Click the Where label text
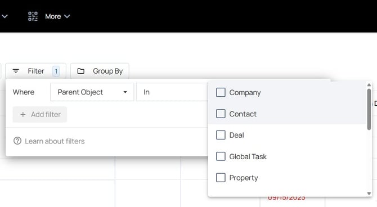 point(24,92)
